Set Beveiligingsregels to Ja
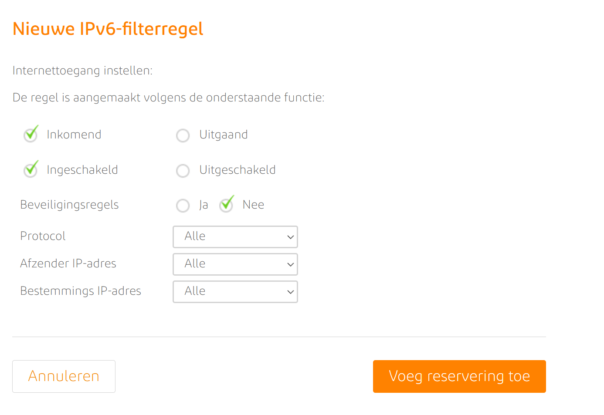This screenshot has width=604, height=415. [x=183, y=206]
